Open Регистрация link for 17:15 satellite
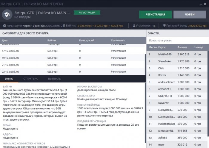This screenshot has height=148, width=209. 118,51
